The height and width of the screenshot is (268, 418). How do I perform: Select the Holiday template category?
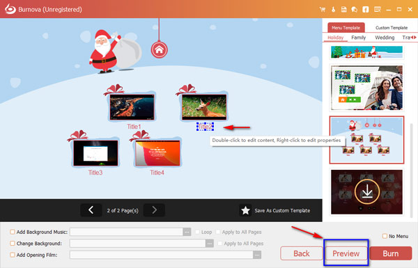[x=335, y=38]
